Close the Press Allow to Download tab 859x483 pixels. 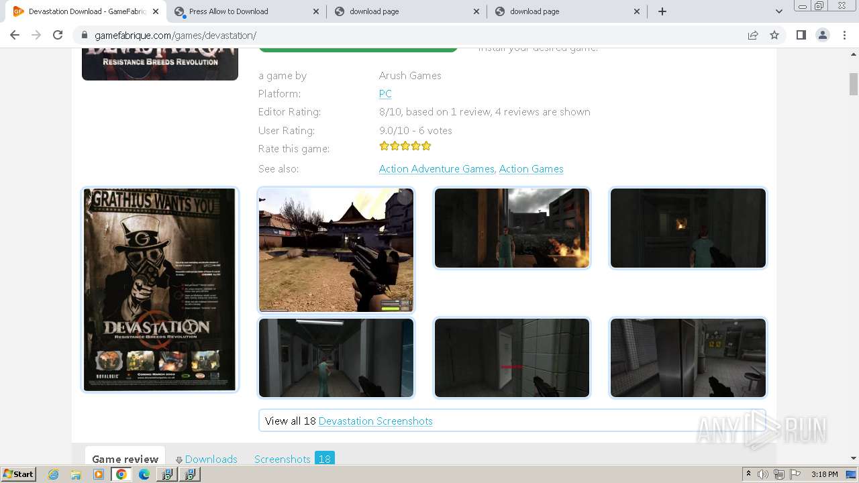316,11
